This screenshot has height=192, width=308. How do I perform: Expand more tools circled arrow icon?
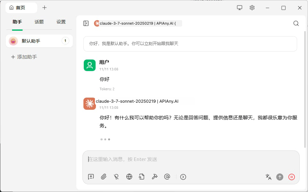pyautogui.click(x=183, y=177)
